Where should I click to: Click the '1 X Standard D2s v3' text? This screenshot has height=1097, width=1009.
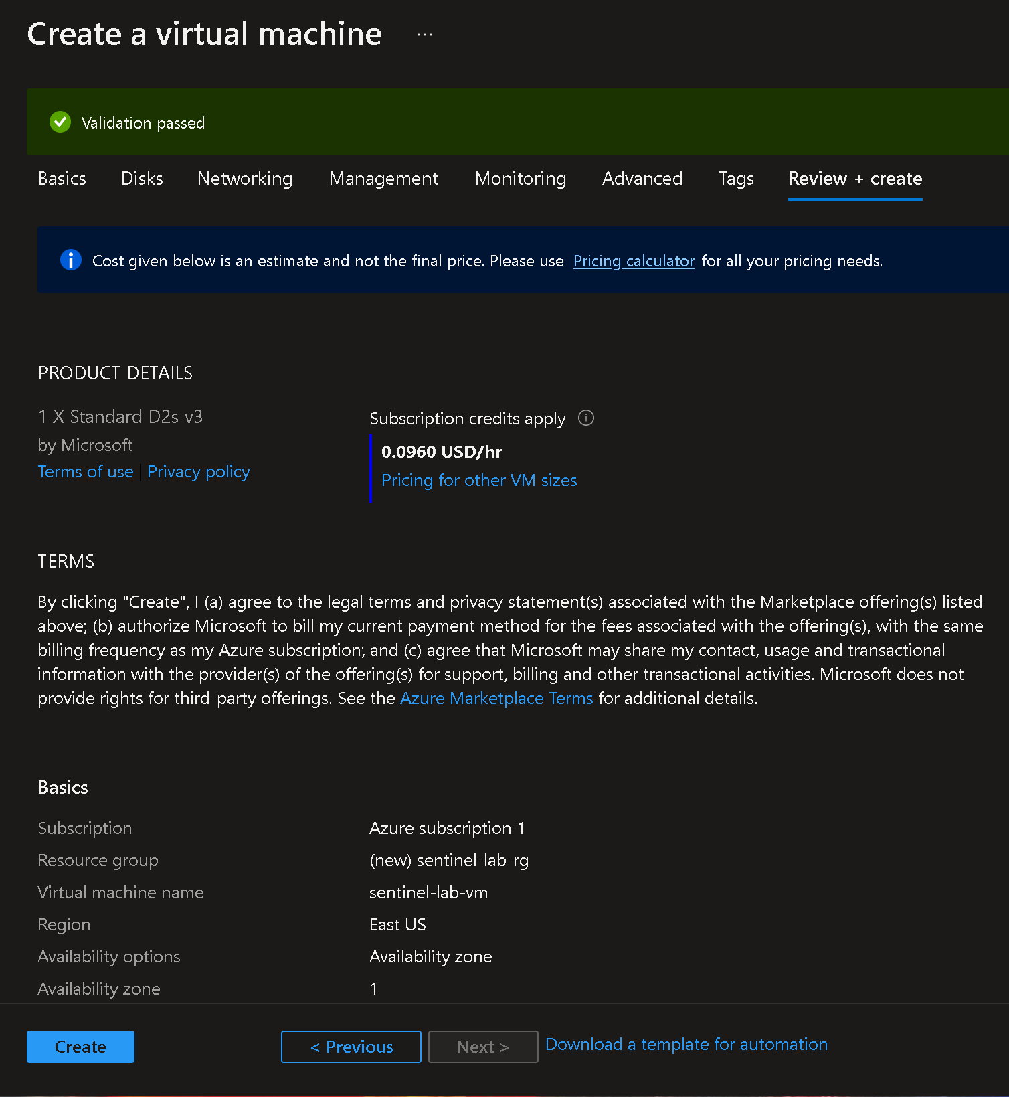coord(120,417)
